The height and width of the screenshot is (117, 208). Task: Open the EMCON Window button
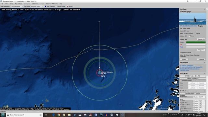193,76
